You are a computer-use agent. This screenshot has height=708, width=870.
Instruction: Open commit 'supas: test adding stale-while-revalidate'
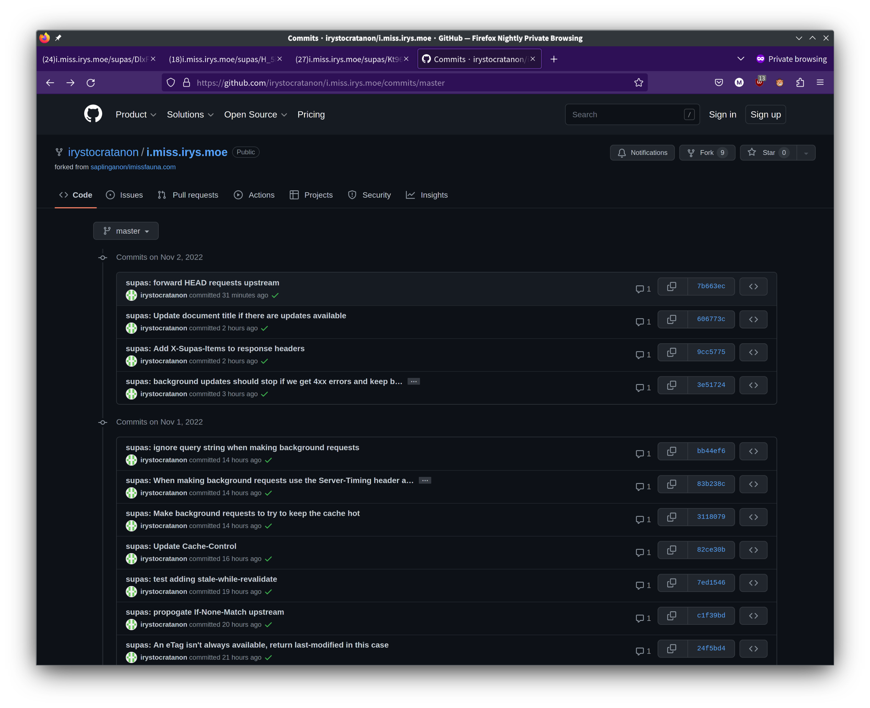click(x=202, y=579)
